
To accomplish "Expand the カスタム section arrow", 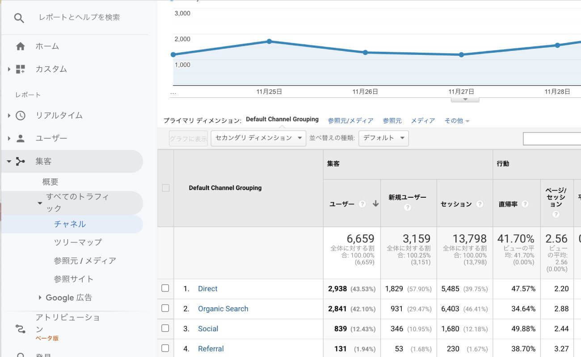I will pos(8,69).
